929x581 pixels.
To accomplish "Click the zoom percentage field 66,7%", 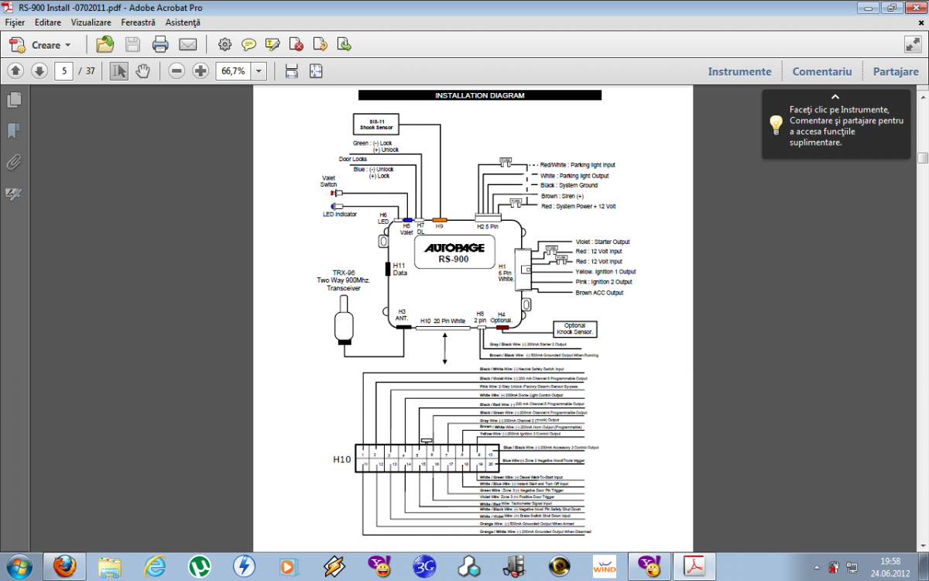I will (233, 71).
